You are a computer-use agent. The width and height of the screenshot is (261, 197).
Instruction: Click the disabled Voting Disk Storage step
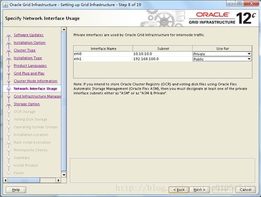click(30, 119)
